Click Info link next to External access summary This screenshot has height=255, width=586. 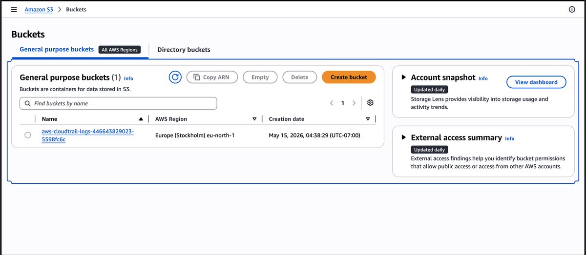coord(509,138)
